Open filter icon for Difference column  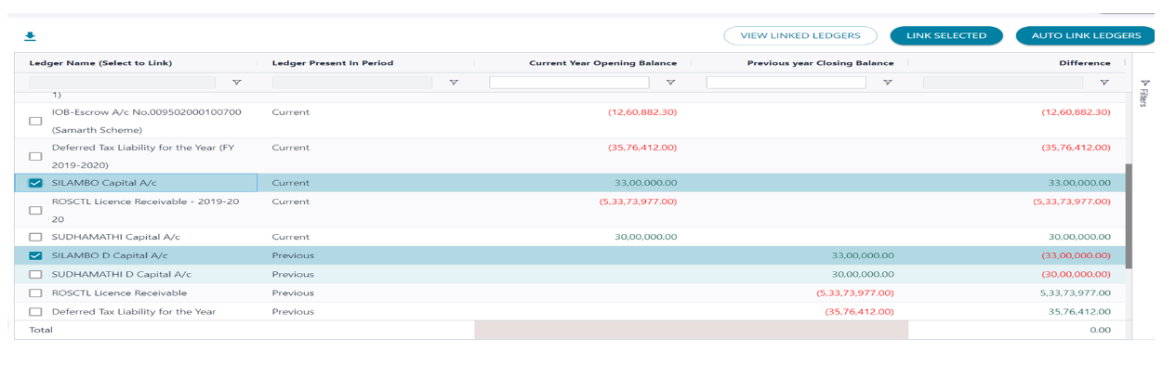coord(1104,83)
